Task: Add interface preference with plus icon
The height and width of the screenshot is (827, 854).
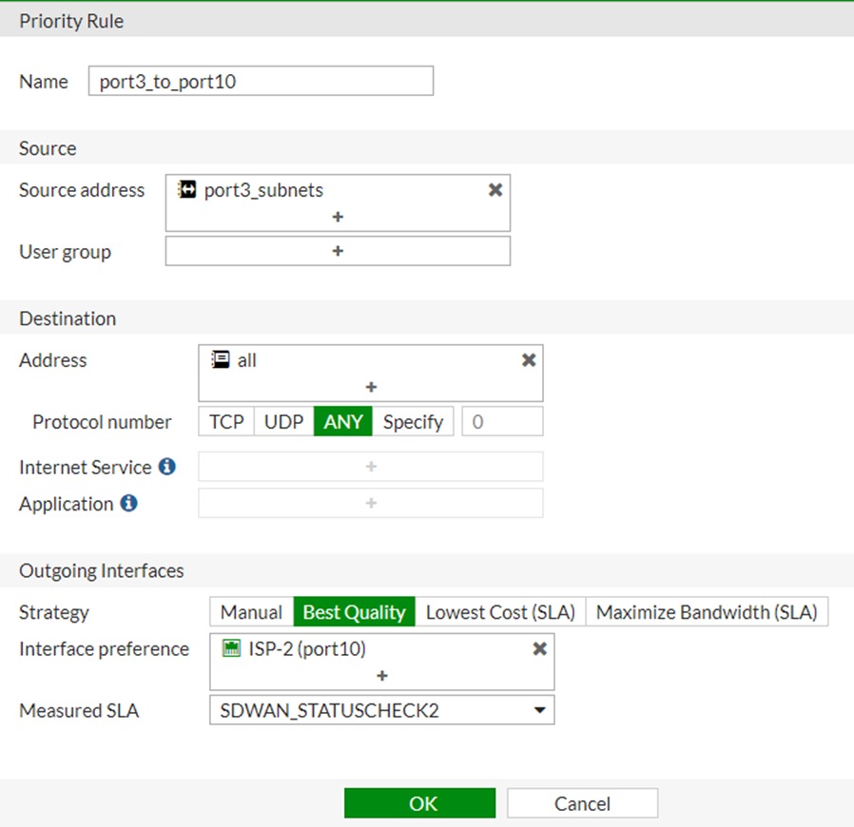Action: [x=381, y=676]
